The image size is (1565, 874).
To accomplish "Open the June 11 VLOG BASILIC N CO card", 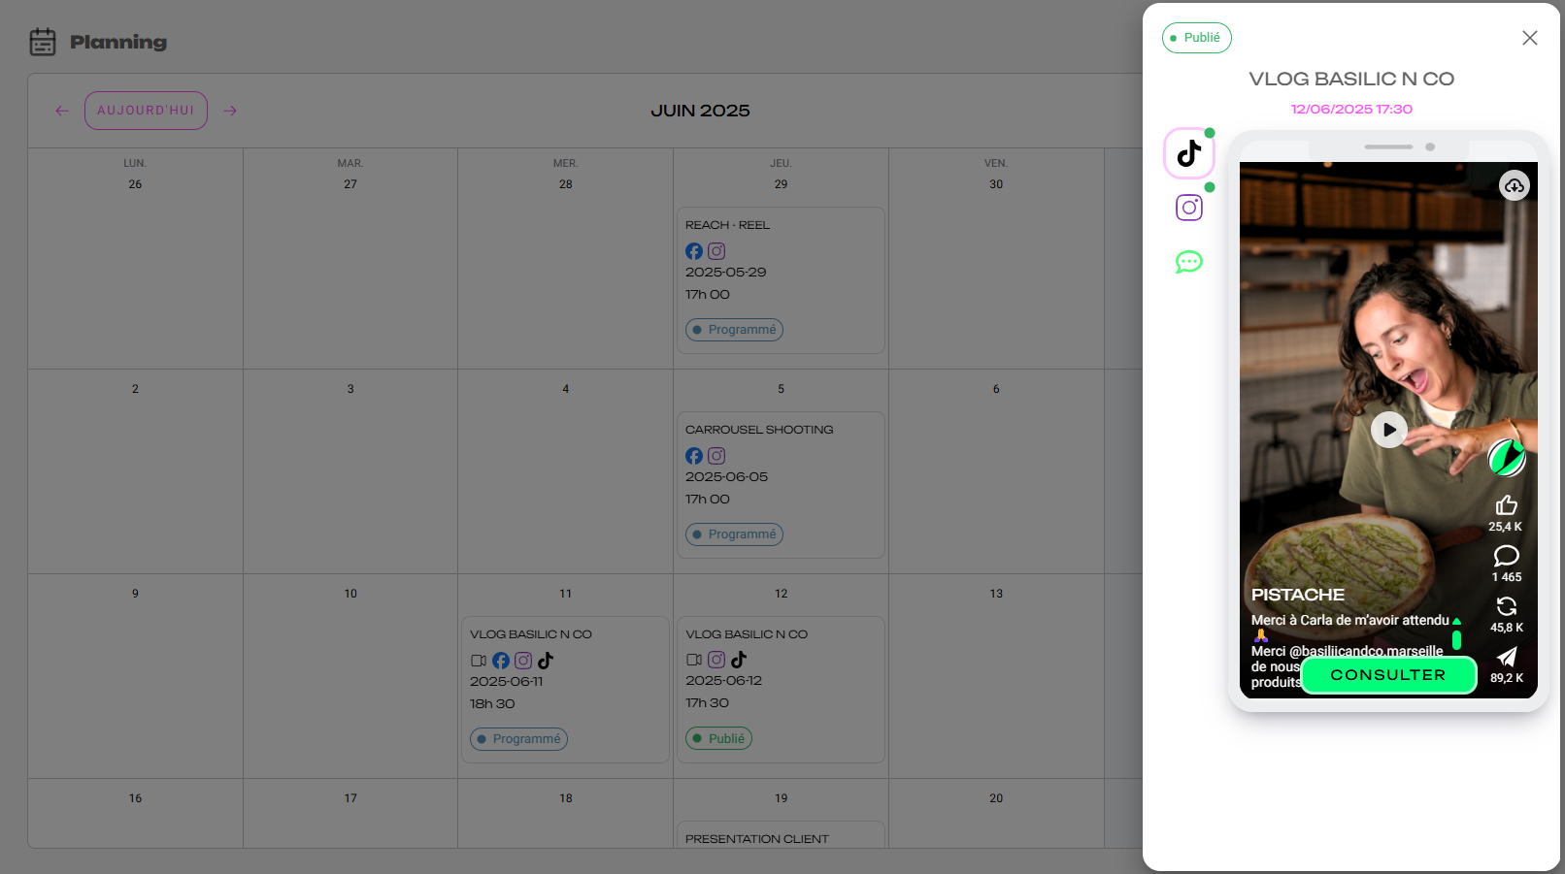I will click(565, 689).
